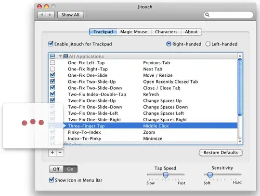Click the Close / Close Tab action

tap(162, 88)
